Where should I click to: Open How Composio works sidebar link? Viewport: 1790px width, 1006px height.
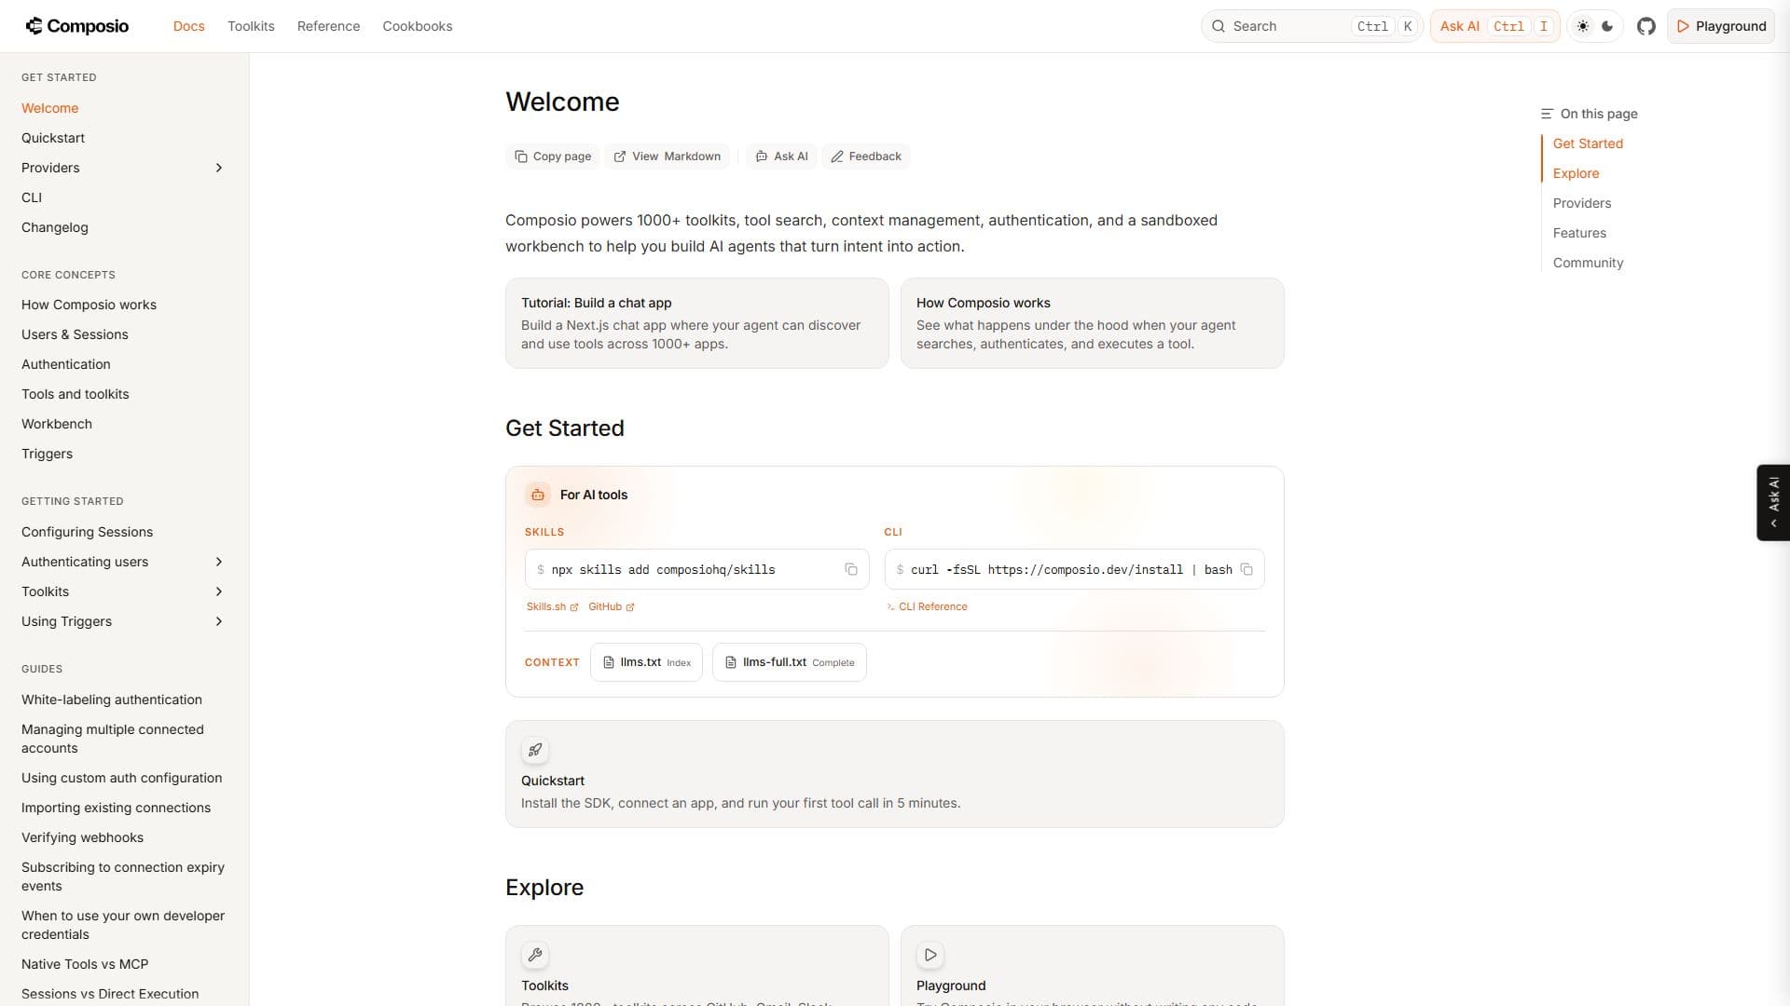pyautogui.click(x=89, y=305)
